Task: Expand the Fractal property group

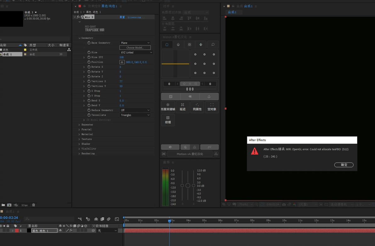Action: (79, 130)
